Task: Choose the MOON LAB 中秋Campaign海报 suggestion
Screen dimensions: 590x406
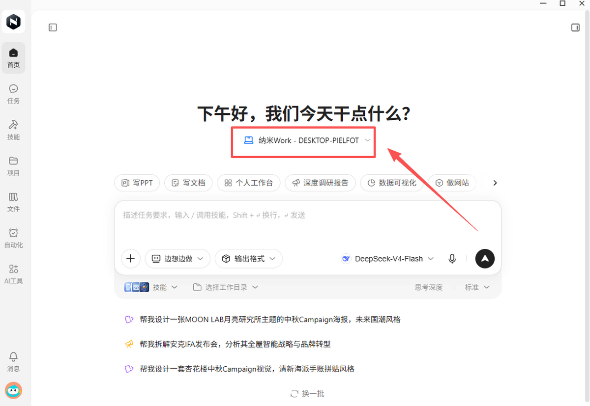Action: [263, 320]
